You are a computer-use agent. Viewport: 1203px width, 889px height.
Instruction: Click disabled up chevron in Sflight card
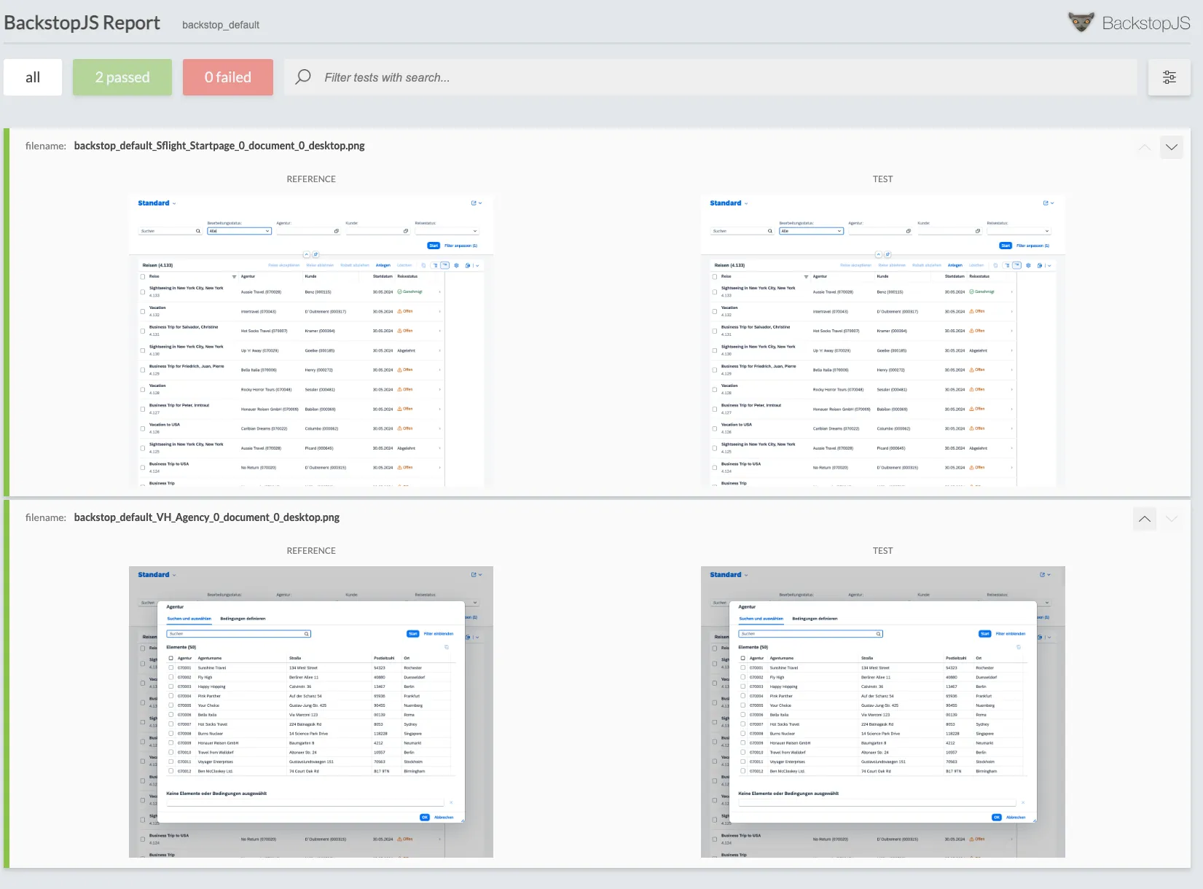1145,147
